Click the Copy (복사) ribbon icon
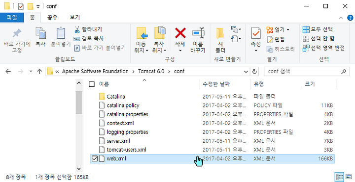Viewport: 355px width, 182px height. (x=40, y=33)
